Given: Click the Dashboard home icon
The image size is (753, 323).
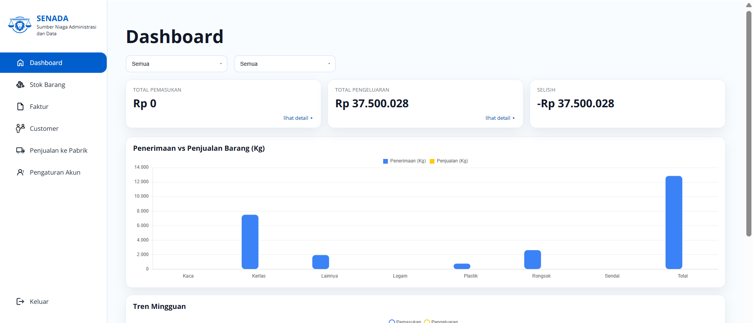Looking at the screenshot, I should point(20,63).
